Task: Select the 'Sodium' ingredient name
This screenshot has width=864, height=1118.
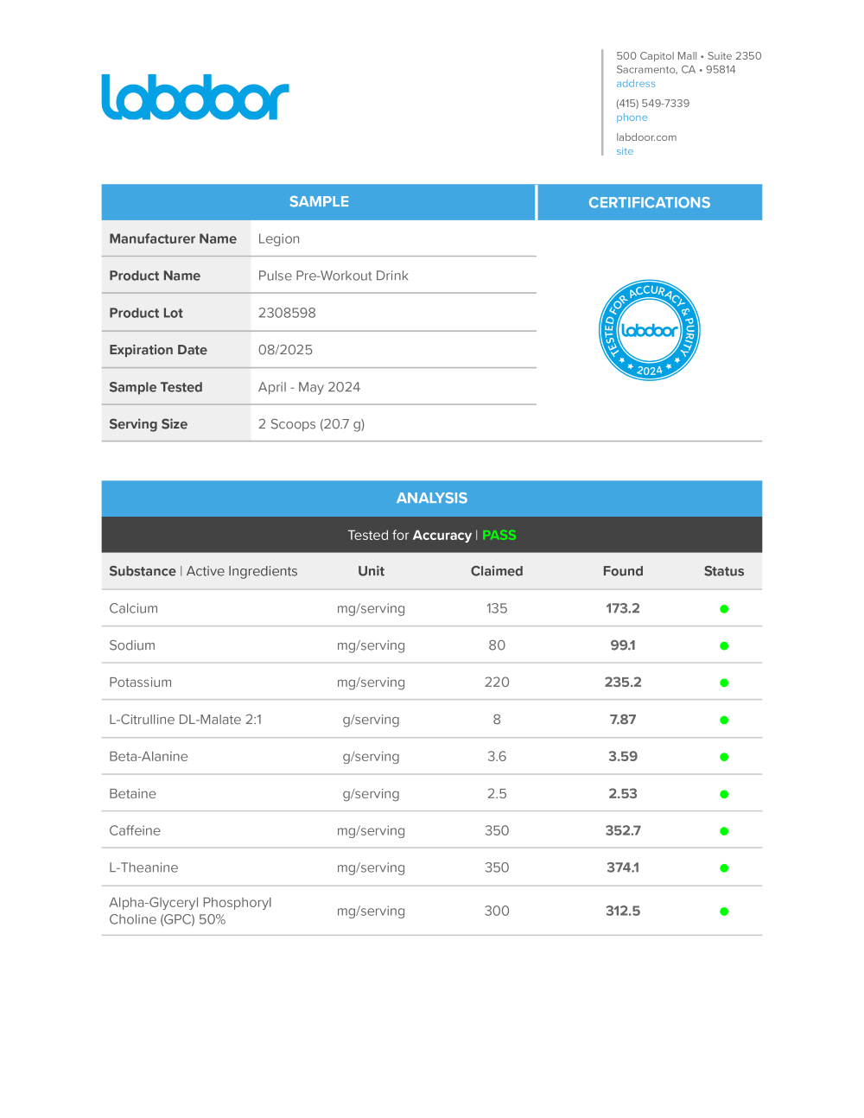Action: tap(132, 645)
